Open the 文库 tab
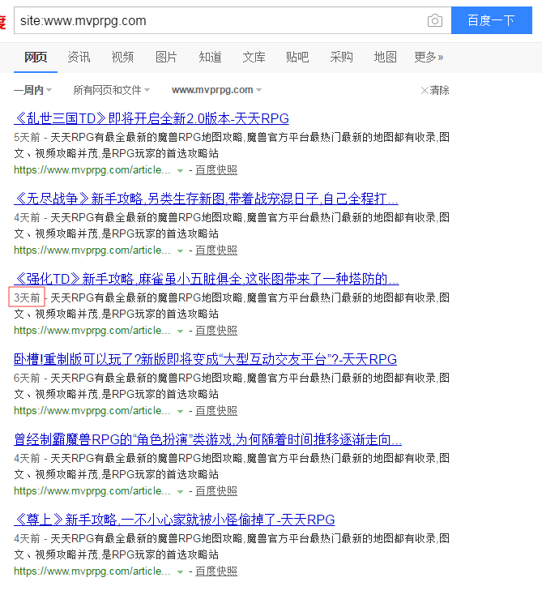Image resolution: width=542 pixels, height=599 pixels. 254,58
